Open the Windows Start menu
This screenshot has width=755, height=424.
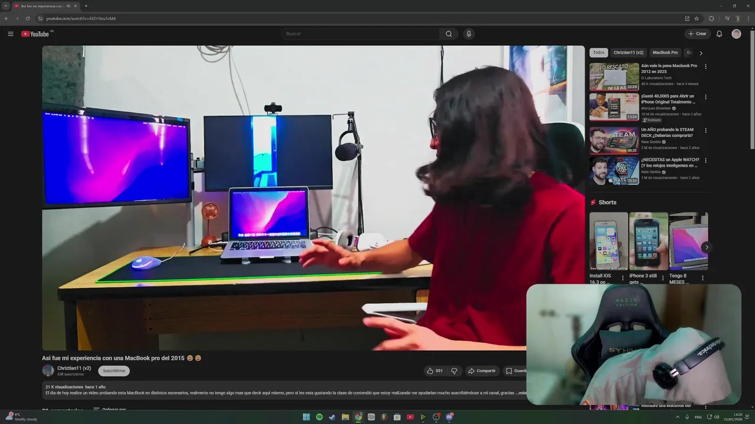[x=306, y=417]
